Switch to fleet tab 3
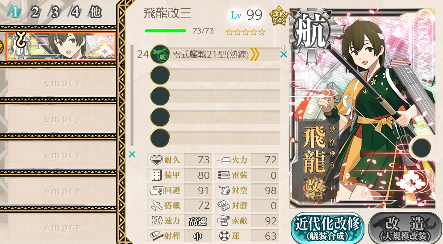Screen dimensions: 443x244 [x=54, y=12]
